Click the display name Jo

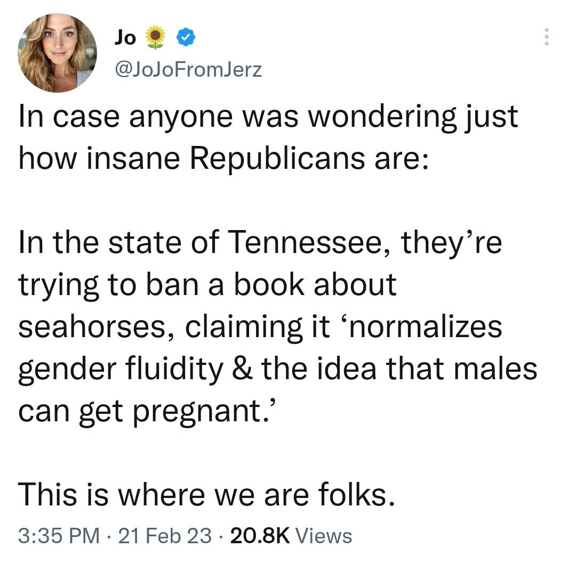click(x=126, y=36)
